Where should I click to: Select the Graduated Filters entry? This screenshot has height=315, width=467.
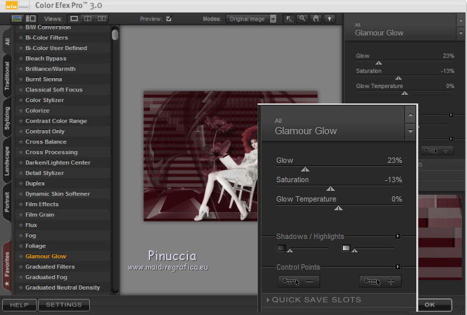click(63, 267)
